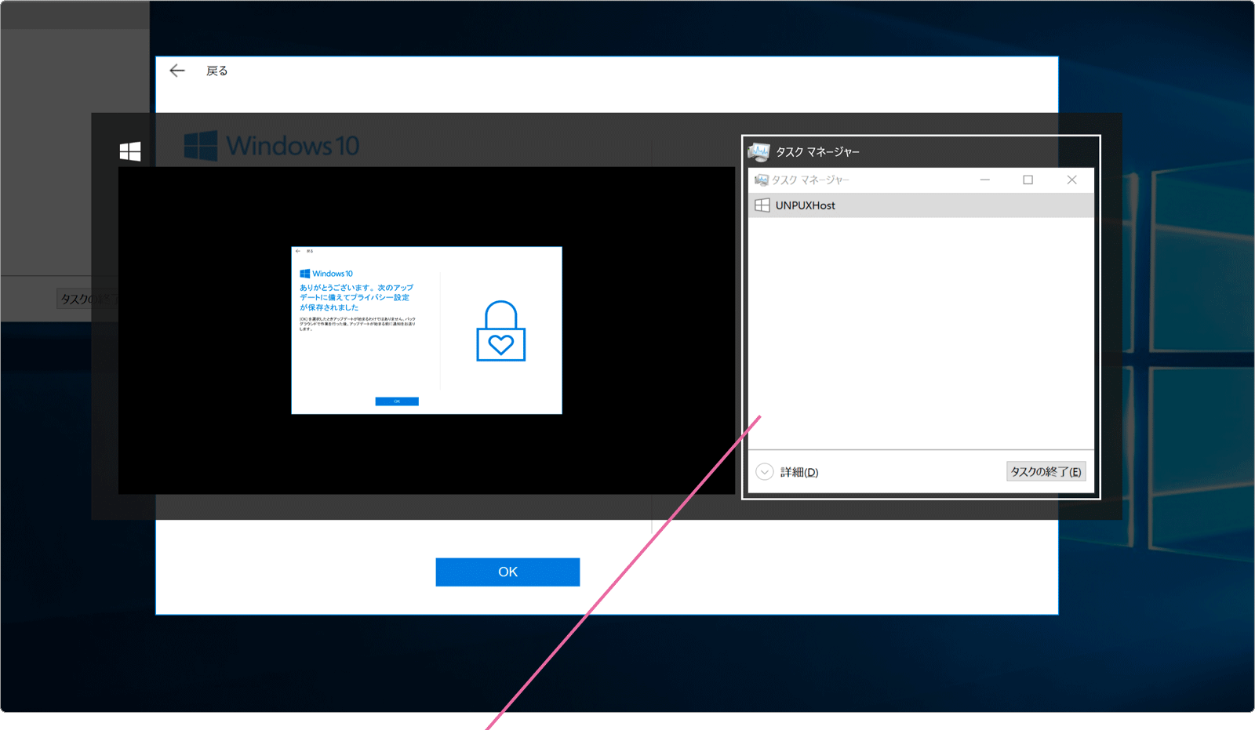Click the blue OK button in the privacy dialog

pos(507,572)
